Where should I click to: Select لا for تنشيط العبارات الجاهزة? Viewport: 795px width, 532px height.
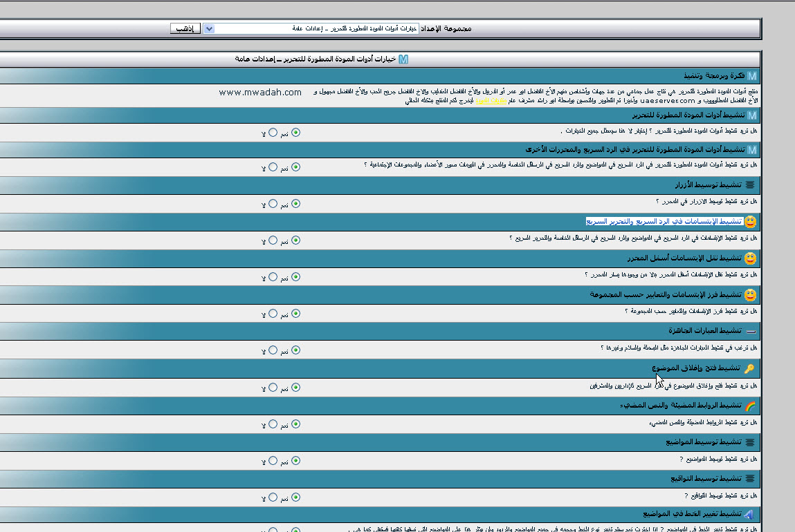(x=273, y=350)
